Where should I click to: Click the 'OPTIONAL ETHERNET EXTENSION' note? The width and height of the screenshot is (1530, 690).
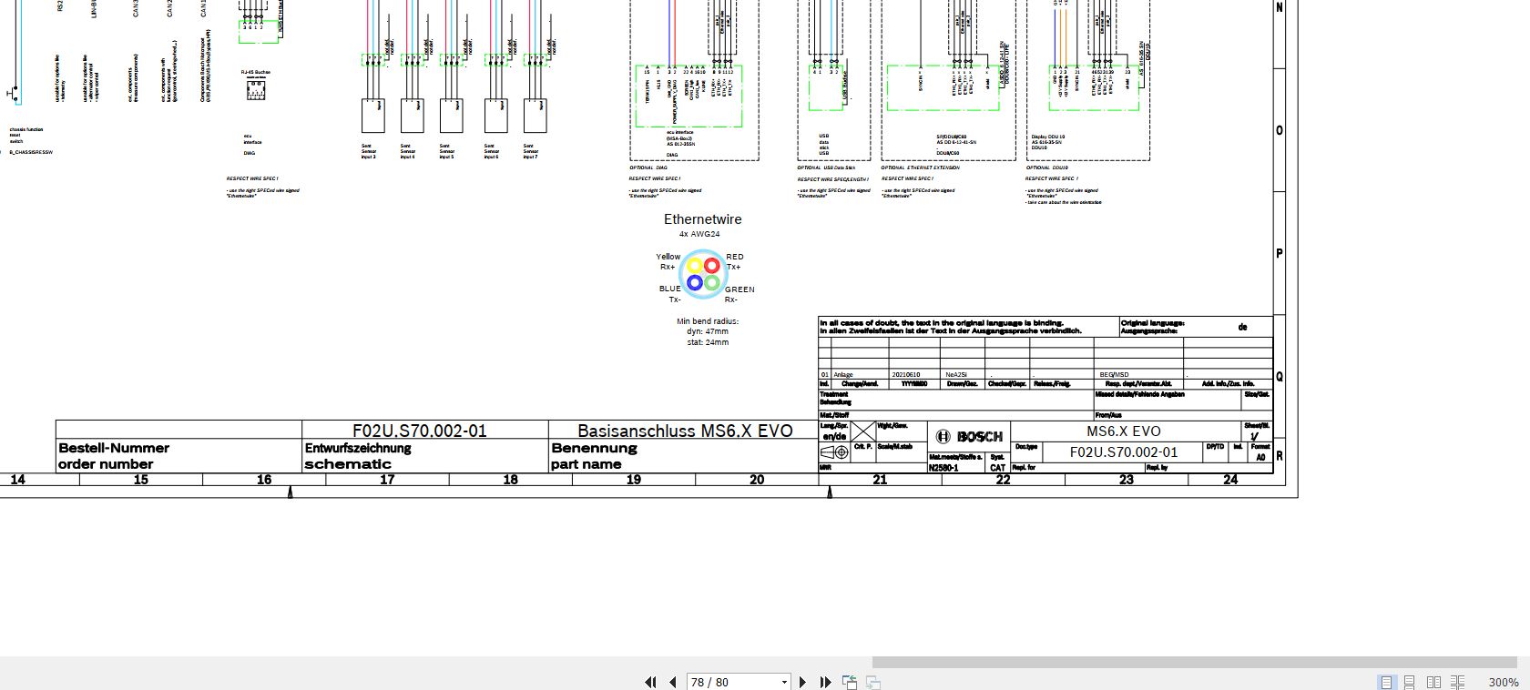[920, 167]
